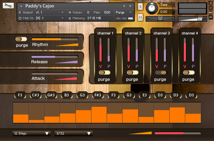The height and width of the screenshot is (141, 214).
Task: Toggle channel 1 purge switch
Action: tap(105, 72)
